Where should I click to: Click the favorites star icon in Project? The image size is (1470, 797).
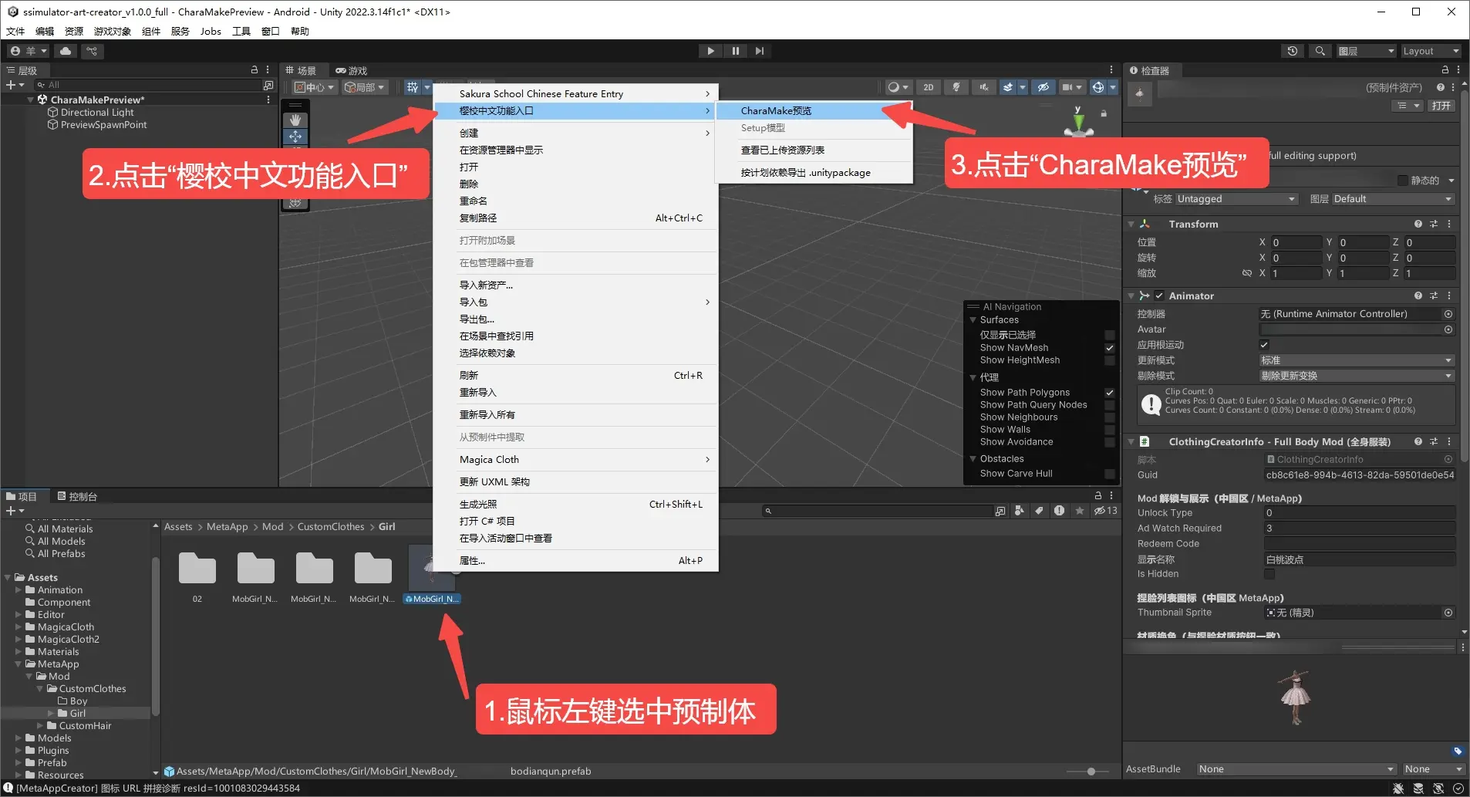tap(1080, 511)
